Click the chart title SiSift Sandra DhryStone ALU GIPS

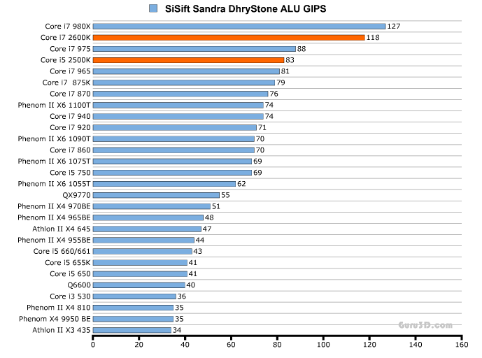click(x=246, y=9)
